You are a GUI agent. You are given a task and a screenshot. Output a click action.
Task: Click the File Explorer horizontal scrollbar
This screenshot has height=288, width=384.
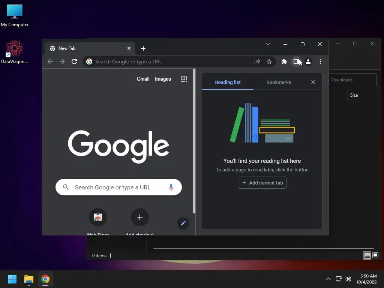(264, 248)
